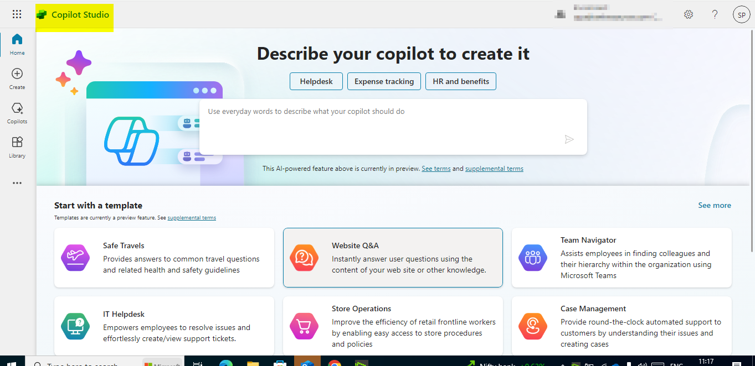Click the IT Helpdesk monitor icon
Viewport: 755px width, 366px height.
75,326
